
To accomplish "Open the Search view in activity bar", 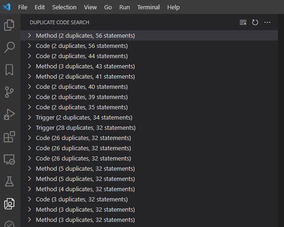I will [x=9, y=47].
